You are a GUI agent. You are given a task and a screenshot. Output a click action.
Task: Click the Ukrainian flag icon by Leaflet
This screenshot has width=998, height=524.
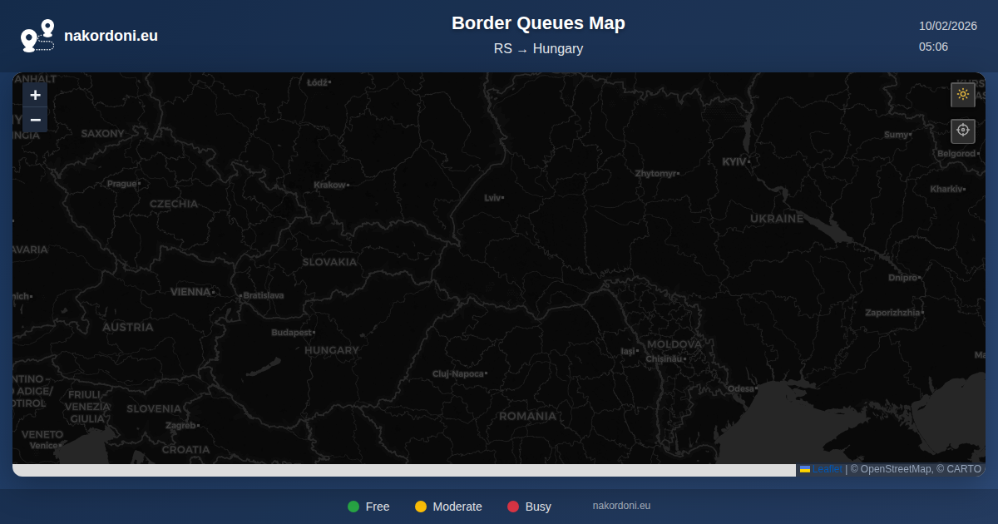click(805, 469)
